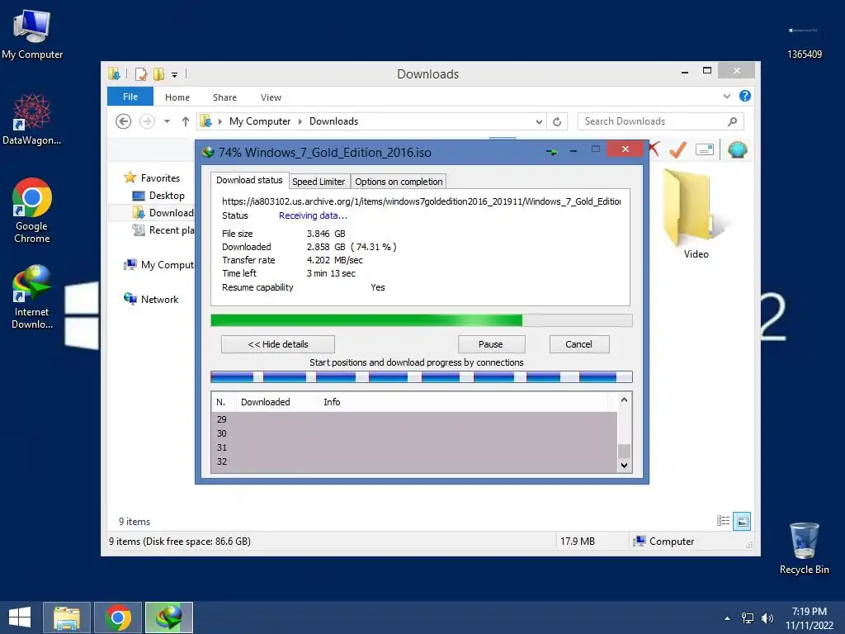Click the Downloaded column header
Image resolution: width=845 pixels, height=634 pixels.
coord(265,402)
